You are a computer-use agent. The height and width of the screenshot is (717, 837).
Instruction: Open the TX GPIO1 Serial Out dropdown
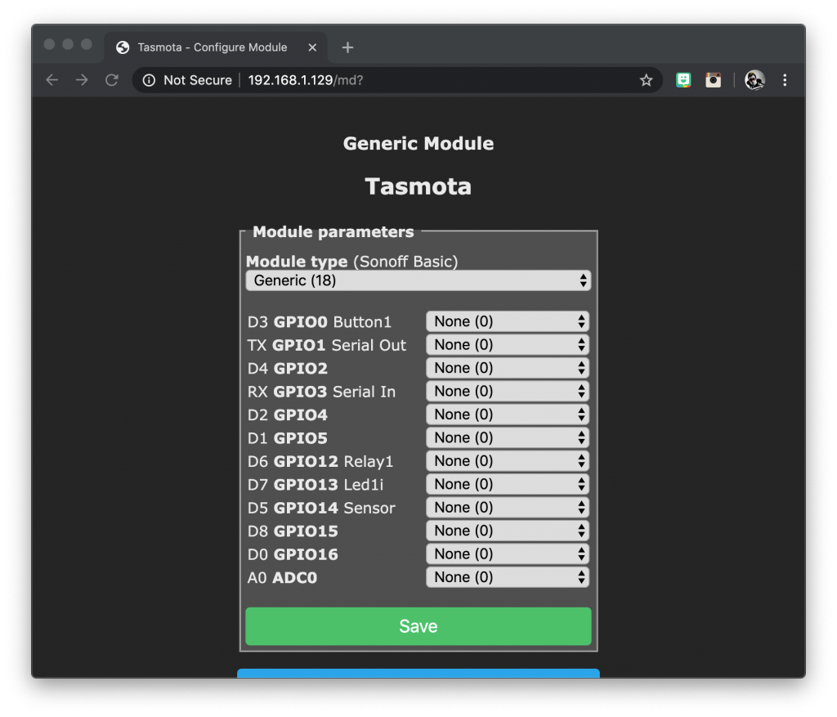508,345
